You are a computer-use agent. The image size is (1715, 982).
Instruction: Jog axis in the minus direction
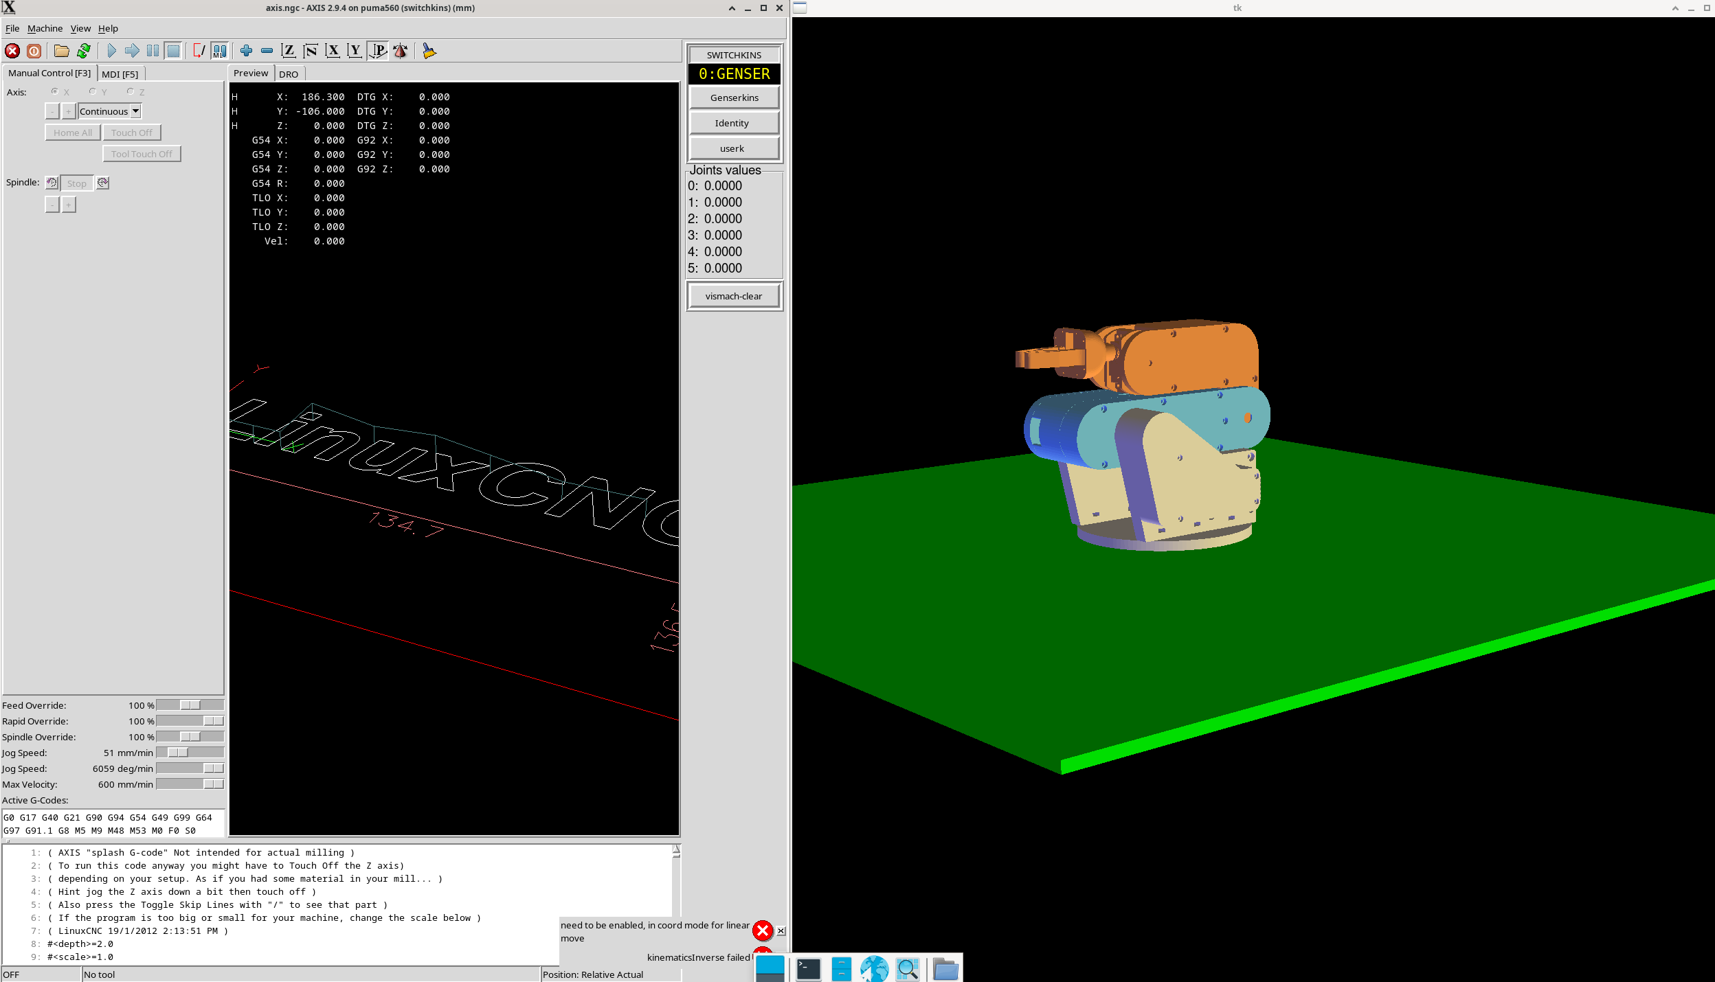(52, 111)
